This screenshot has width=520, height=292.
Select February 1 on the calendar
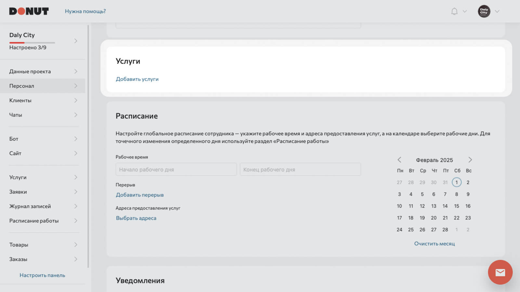[x=457, y=182]
